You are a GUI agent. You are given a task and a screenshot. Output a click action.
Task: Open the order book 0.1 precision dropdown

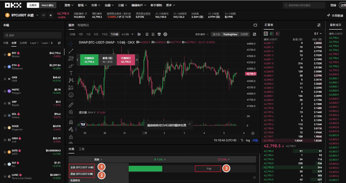tap(318, 34)
